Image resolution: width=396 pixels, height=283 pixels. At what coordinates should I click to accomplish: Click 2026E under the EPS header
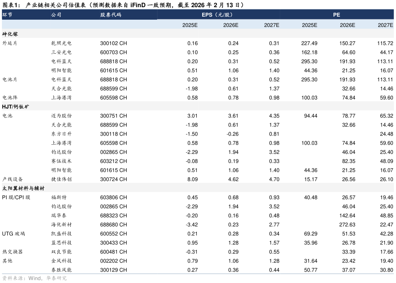[231, 25]
